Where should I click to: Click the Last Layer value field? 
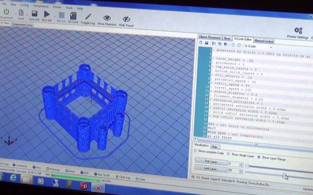[x=233, y=170]
